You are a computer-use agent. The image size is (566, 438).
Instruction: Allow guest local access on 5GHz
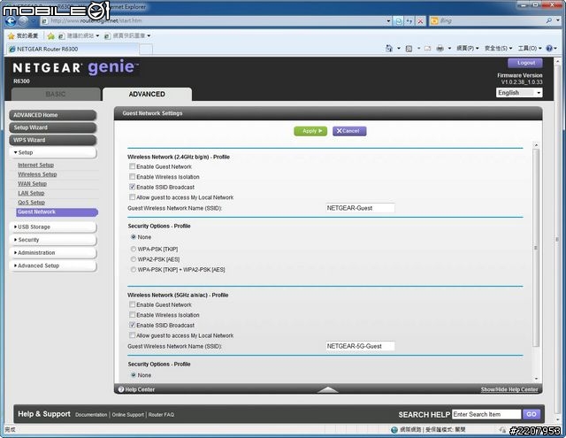click(x=132, y=335)
